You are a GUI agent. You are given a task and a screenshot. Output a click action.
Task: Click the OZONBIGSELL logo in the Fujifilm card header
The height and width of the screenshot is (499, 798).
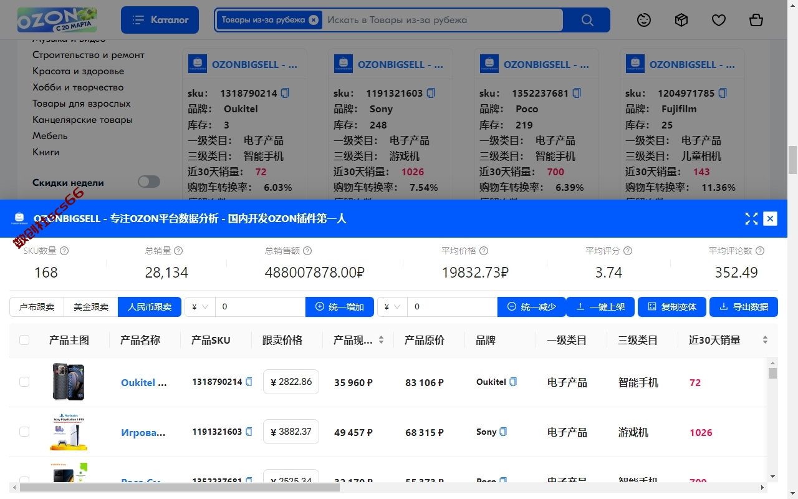635,64
